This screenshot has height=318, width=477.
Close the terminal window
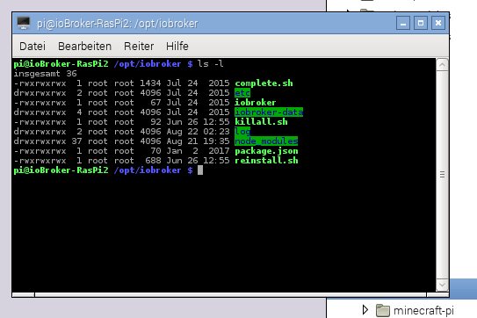pyautogui.click(x=438, y=23)
